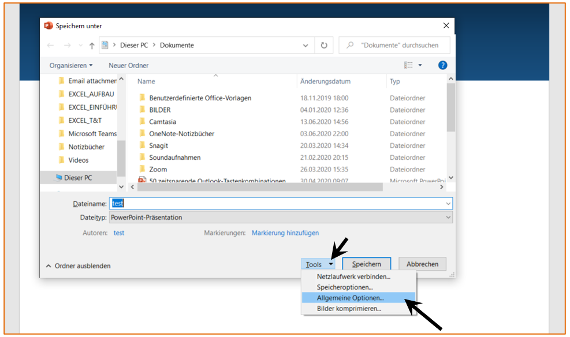Collapse folders with Ordner ausblenden
This screenshot has width=570, height=337.
tap(79, 266)
